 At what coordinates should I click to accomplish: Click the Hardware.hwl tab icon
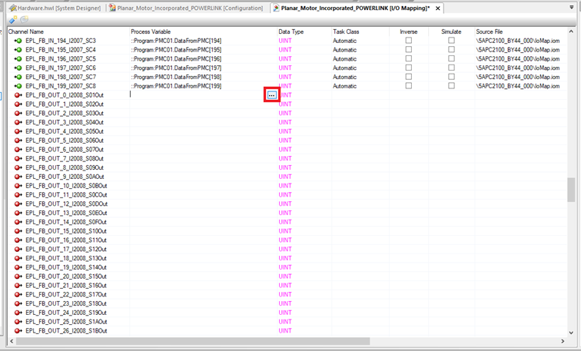click(x=12, y=8)
